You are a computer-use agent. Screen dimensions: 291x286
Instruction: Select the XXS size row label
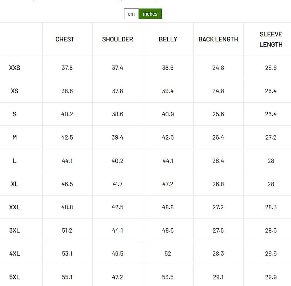point(15,68)
